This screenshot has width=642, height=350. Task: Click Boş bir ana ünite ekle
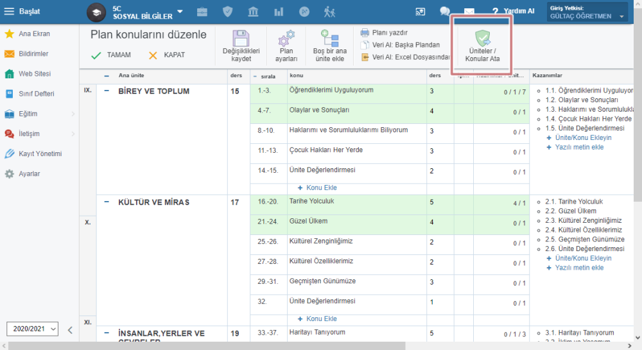(x=329, y=46)
